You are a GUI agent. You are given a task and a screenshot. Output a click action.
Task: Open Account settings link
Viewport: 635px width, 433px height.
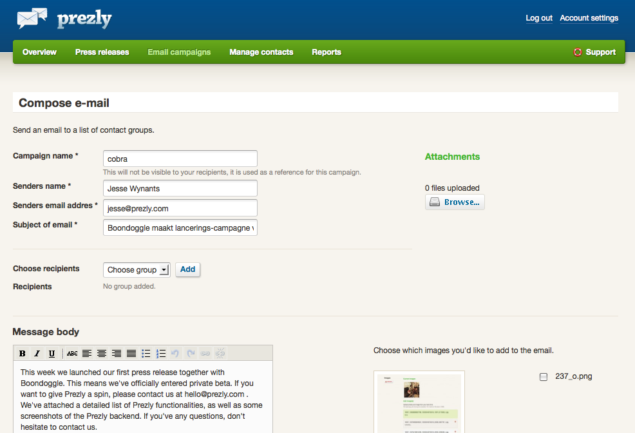[x=589, y=18]
